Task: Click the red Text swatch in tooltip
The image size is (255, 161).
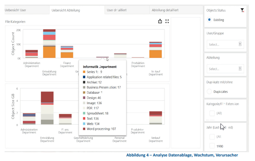Action: [84, 119]
